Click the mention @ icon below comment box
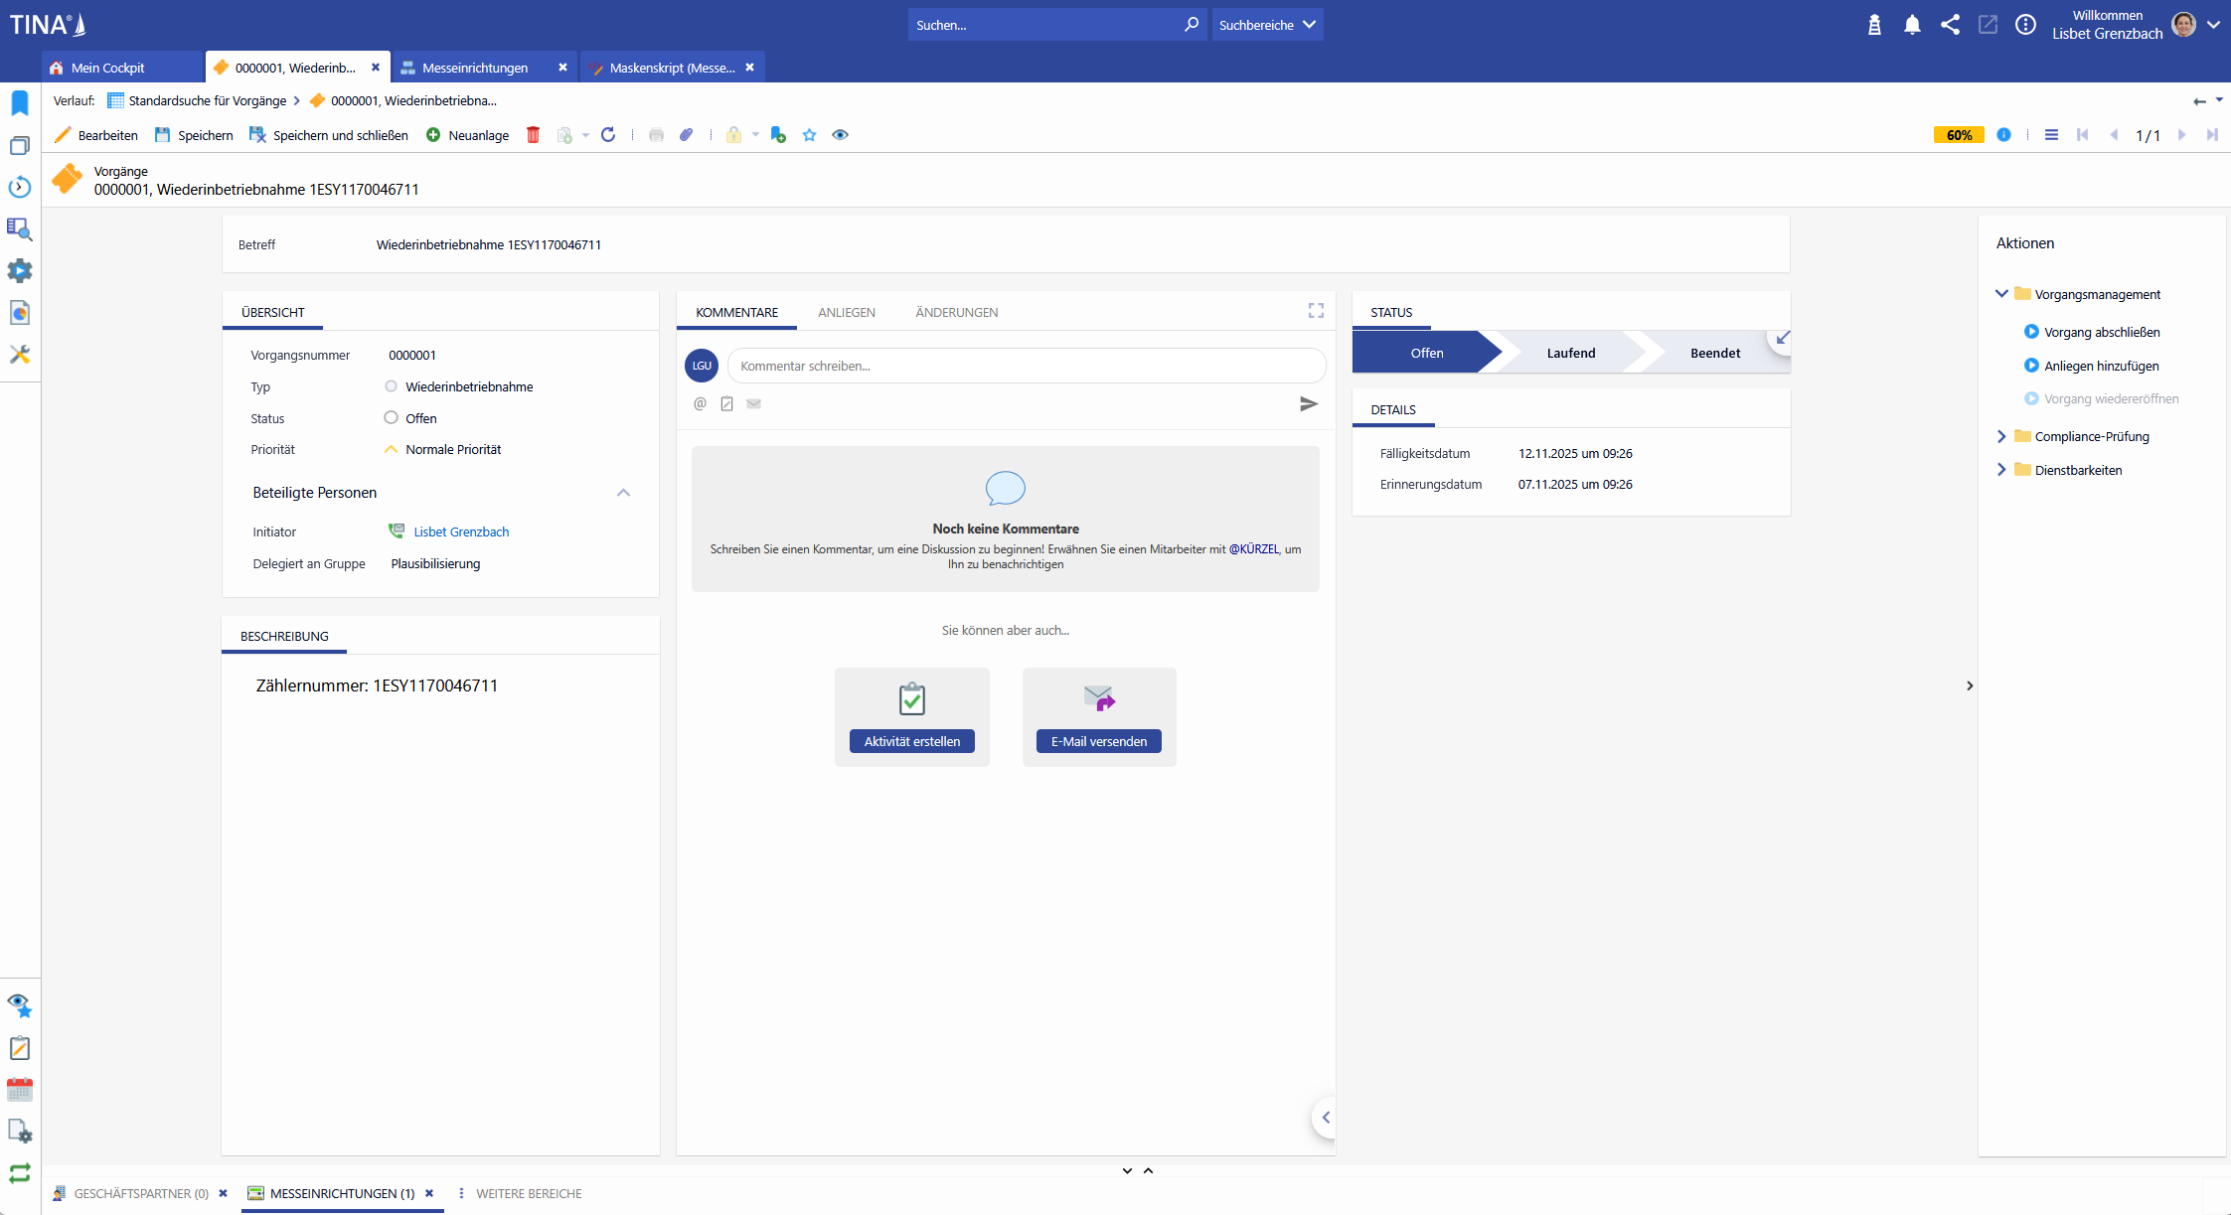The width and height of the screenshot is (2231, 1215). (700, 403)
